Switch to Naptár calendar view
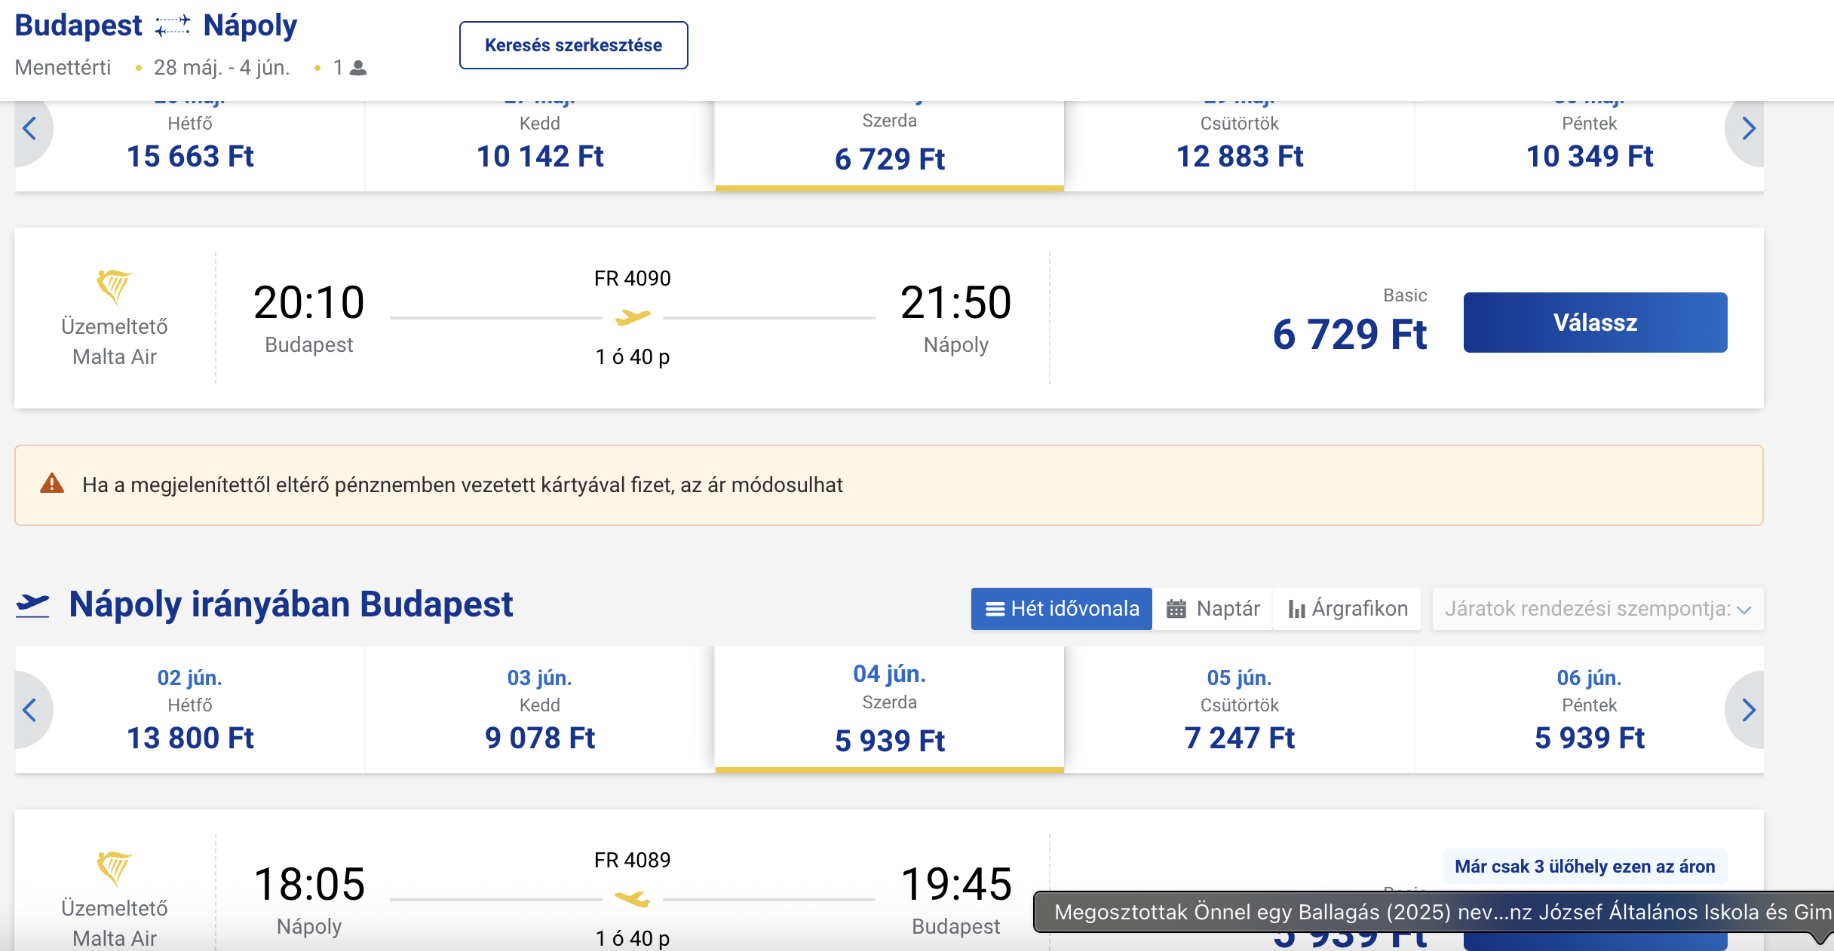Viewport: 1834px width, 951px height. point(1213,609)
